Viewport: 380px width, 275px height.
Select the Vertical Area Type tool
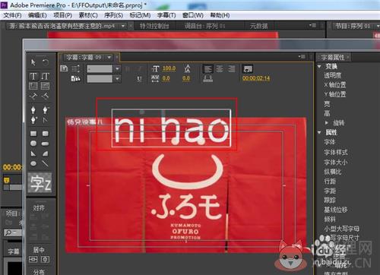pyautogui.click(x=45, y=86)
